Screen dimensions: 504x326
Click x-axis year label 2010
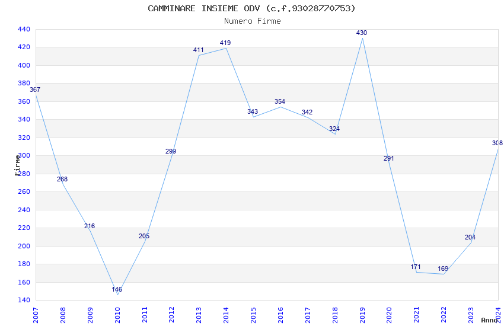point(117,315)
